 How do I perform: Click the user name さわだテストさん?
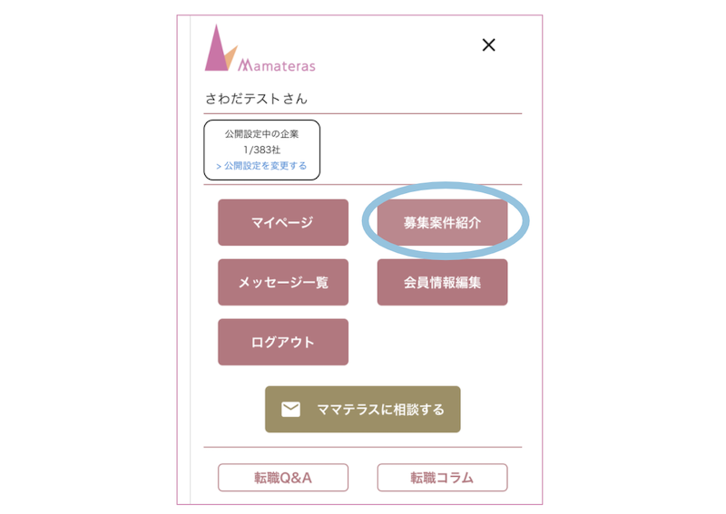point(256,99)
